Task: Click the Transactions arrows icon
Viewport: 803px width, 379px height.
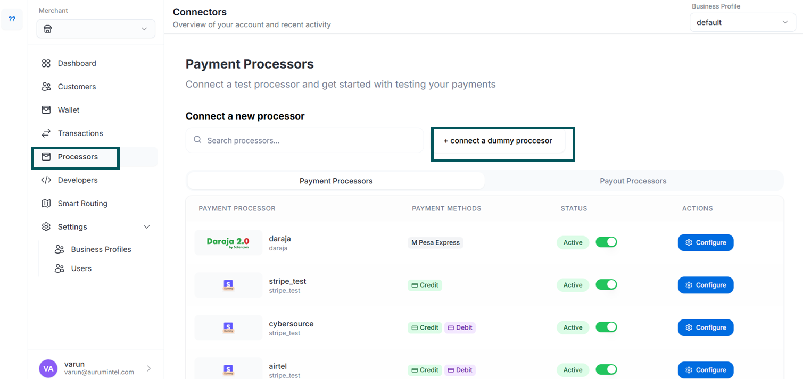Action: 46,133
